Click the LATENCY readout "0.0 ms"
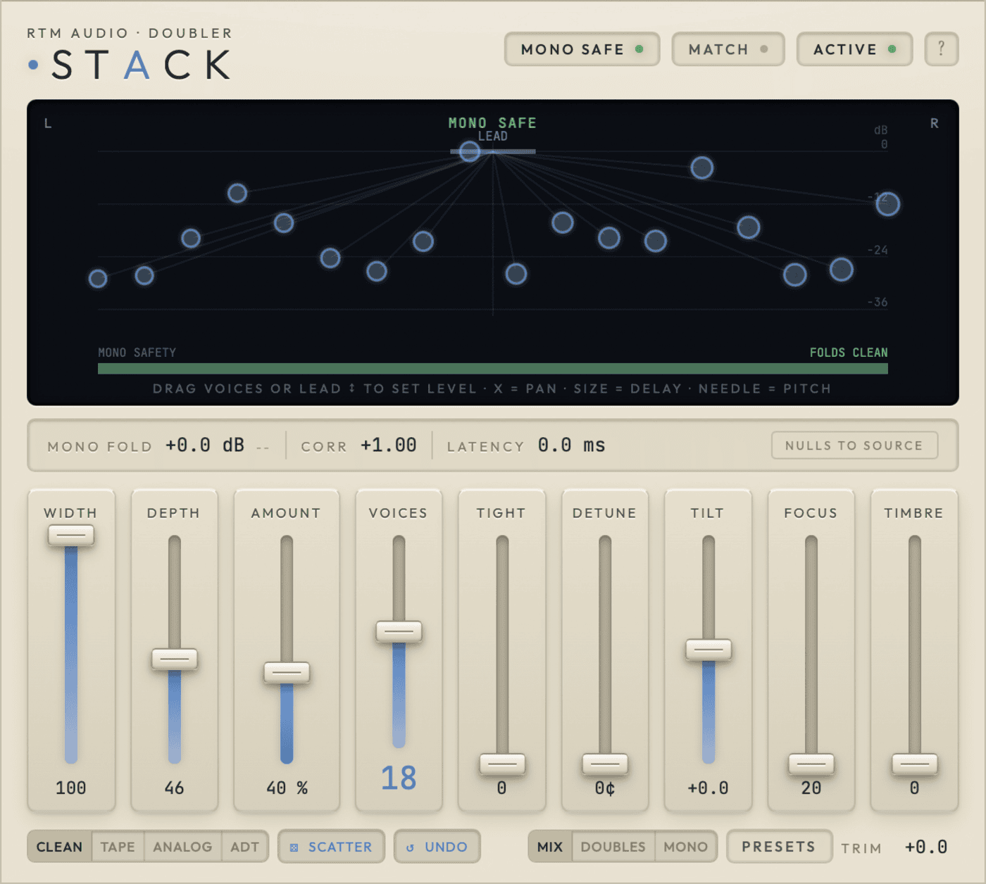986x884 pixels. pyautogui.click(x=571, y=446)
